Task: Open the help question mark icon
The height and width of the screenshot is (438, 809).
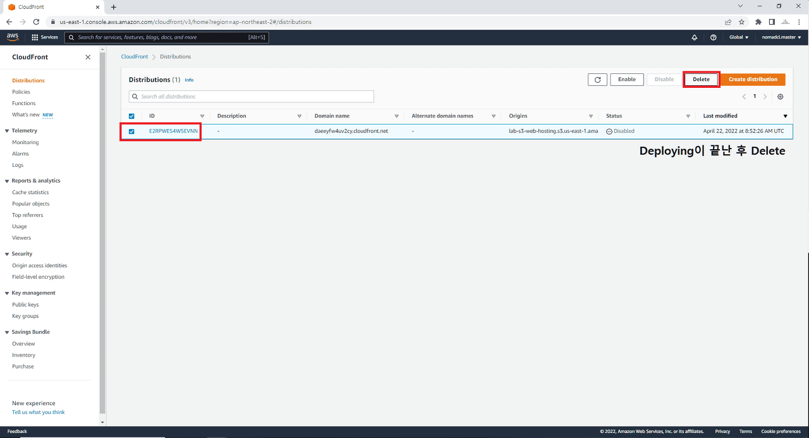Action: [714, 37]
